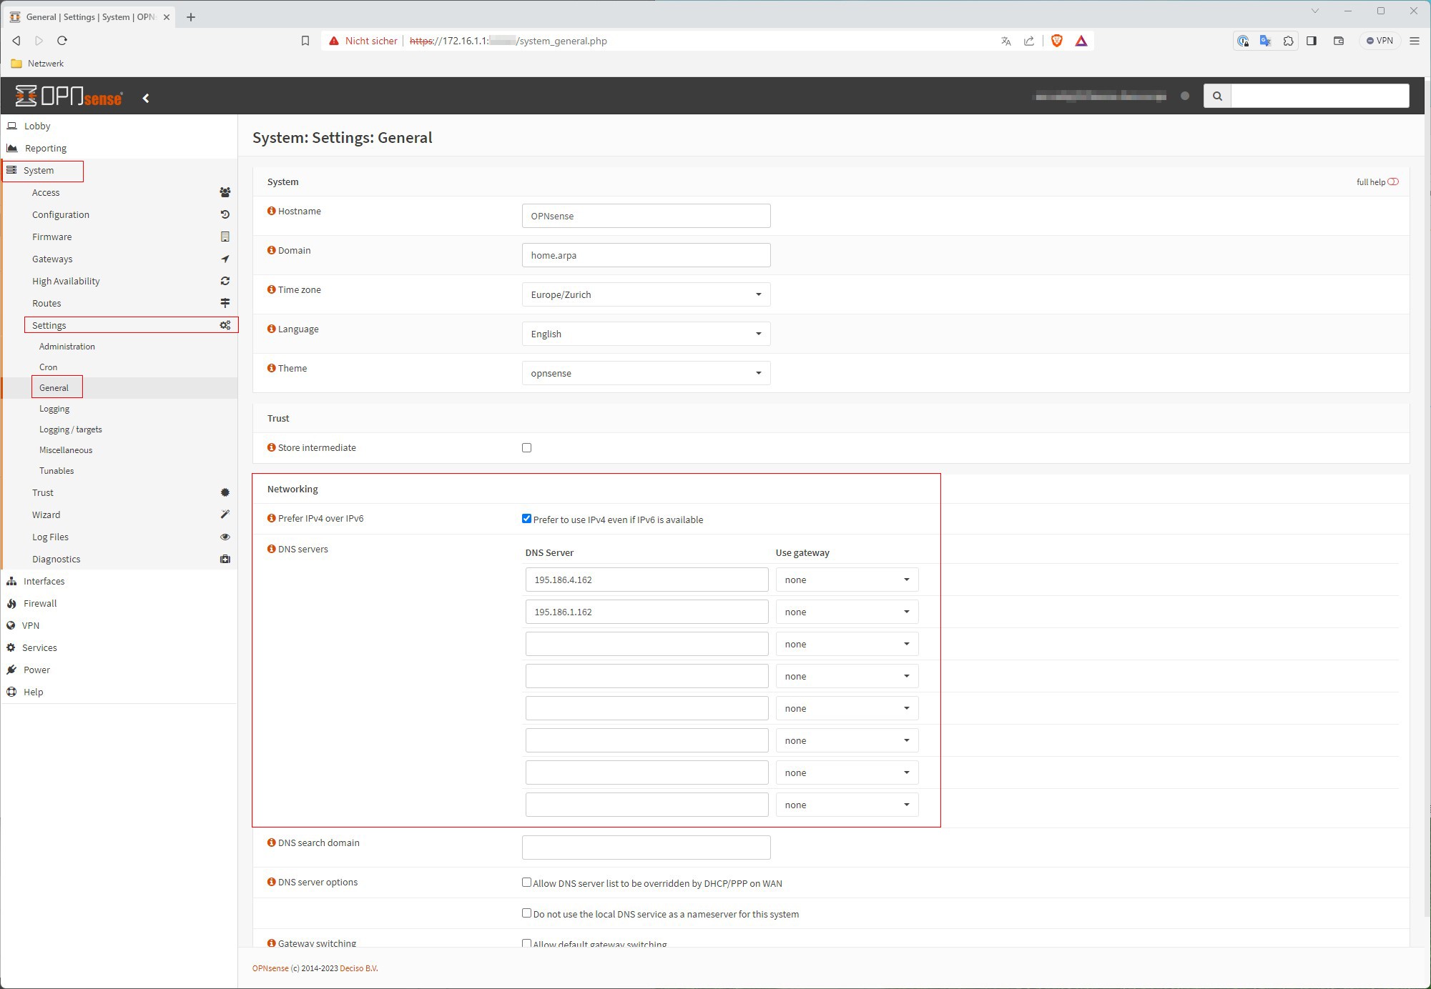The width and height of the screenshot is (1431, 989).
Task: Open the Netzwerk bookmark folder
Action: click(x=38, y=64)
